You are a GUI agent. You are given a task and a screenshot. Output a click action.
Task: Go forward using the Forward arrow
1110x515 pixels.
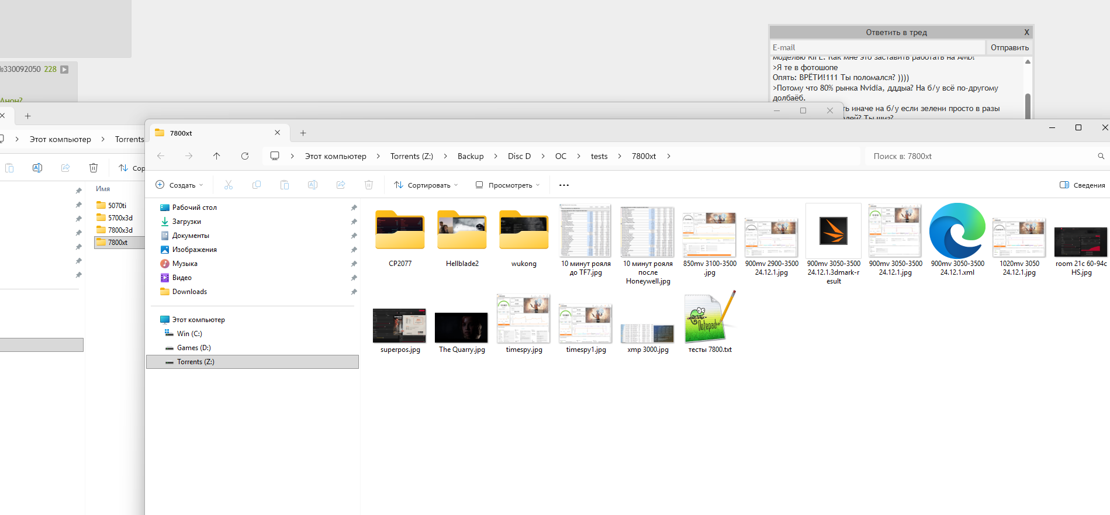pyautogui.click(x=189, y=156)
